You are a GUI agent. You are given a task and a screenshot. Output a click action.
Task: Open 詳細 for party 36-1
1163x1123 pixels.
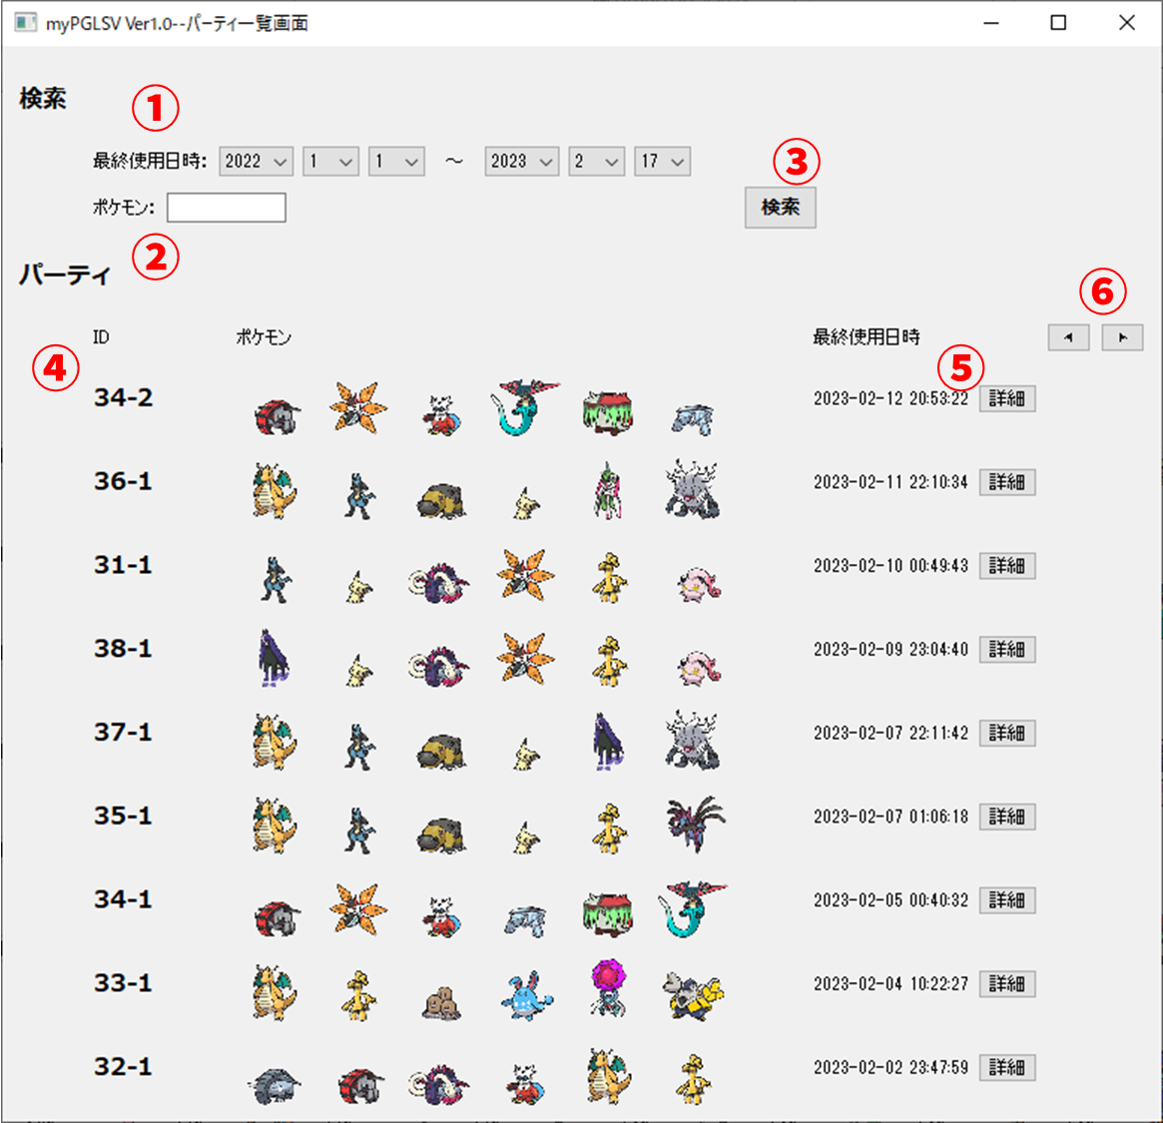(x=1007, y=482)
